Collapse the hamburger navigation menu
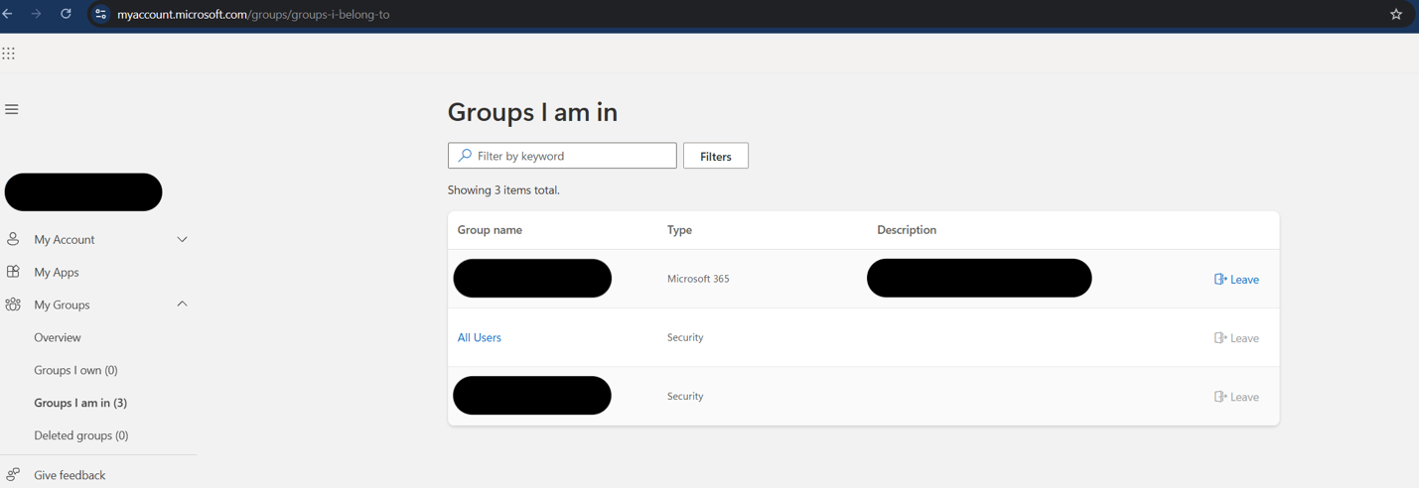Image resolution: width=1419 pixels, height=488 pixels. (x=12, y=109)
